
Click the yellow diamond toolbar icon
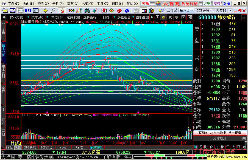(x=112, y=11)
